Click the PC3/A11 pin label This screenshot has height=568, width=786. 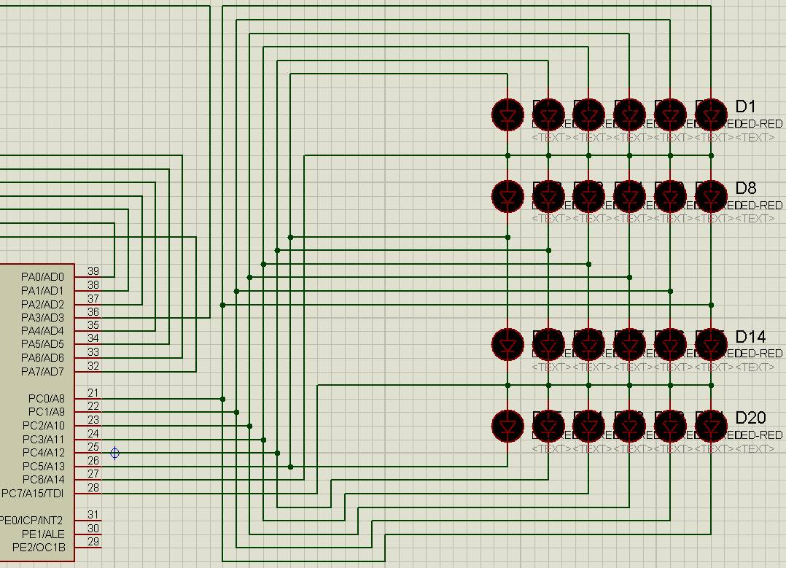coord(44,440)
